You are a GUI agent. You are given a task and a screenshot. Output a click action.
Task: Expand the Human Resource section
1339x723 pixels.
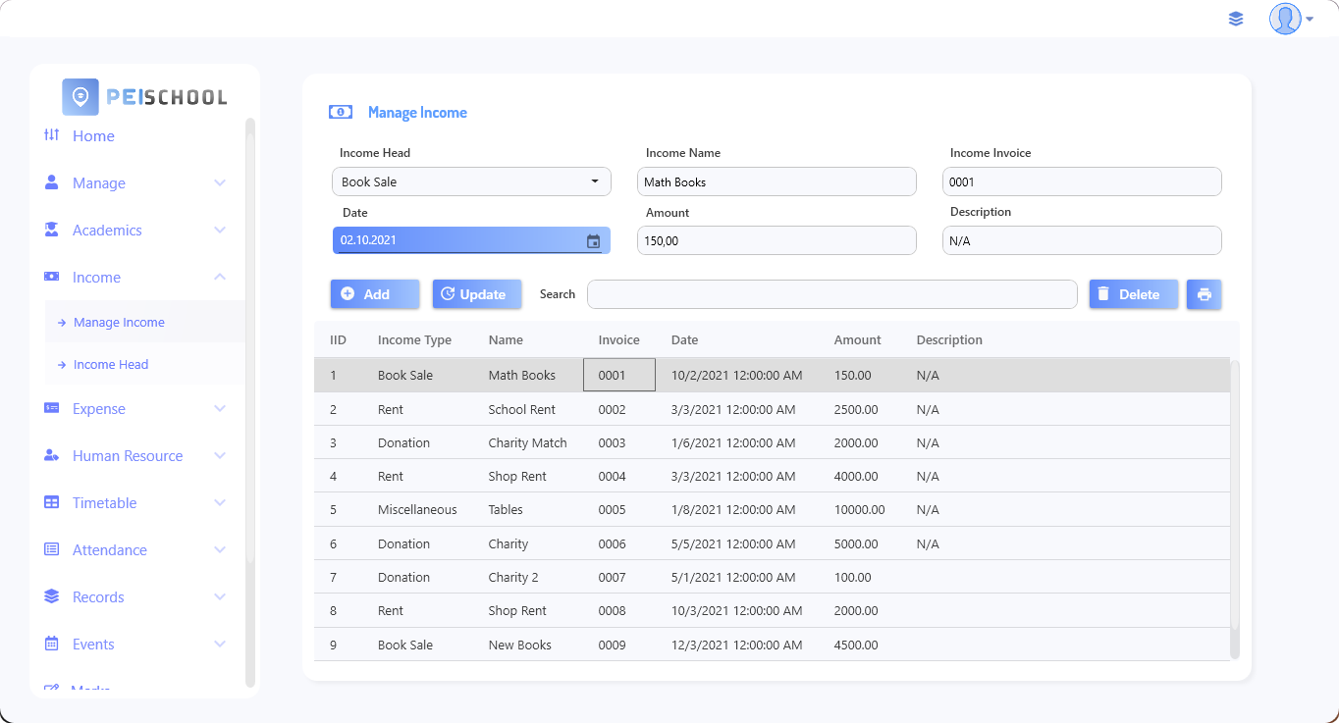[x=220, y=455]
